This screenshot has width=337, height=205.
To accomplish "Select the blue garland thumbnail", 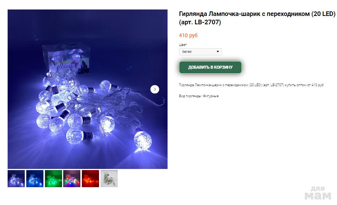I will (x=35, y=178).
